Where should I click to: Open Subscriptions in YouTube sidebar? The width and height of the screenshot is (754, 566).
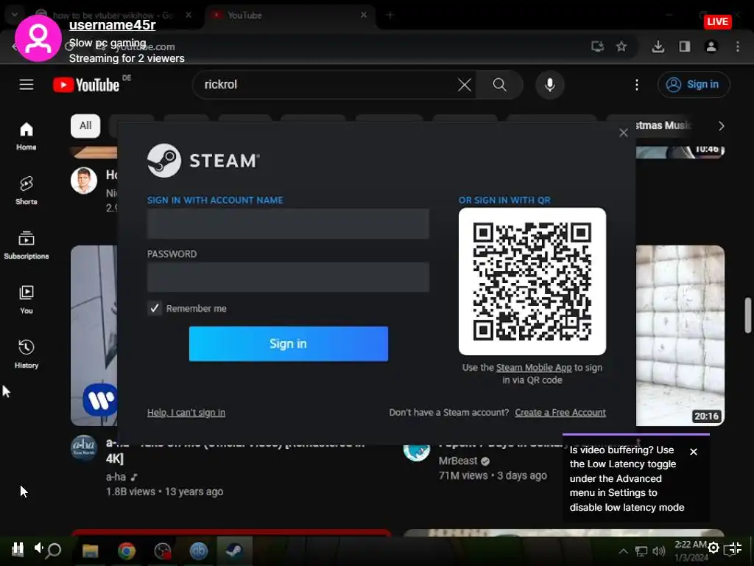27,245
